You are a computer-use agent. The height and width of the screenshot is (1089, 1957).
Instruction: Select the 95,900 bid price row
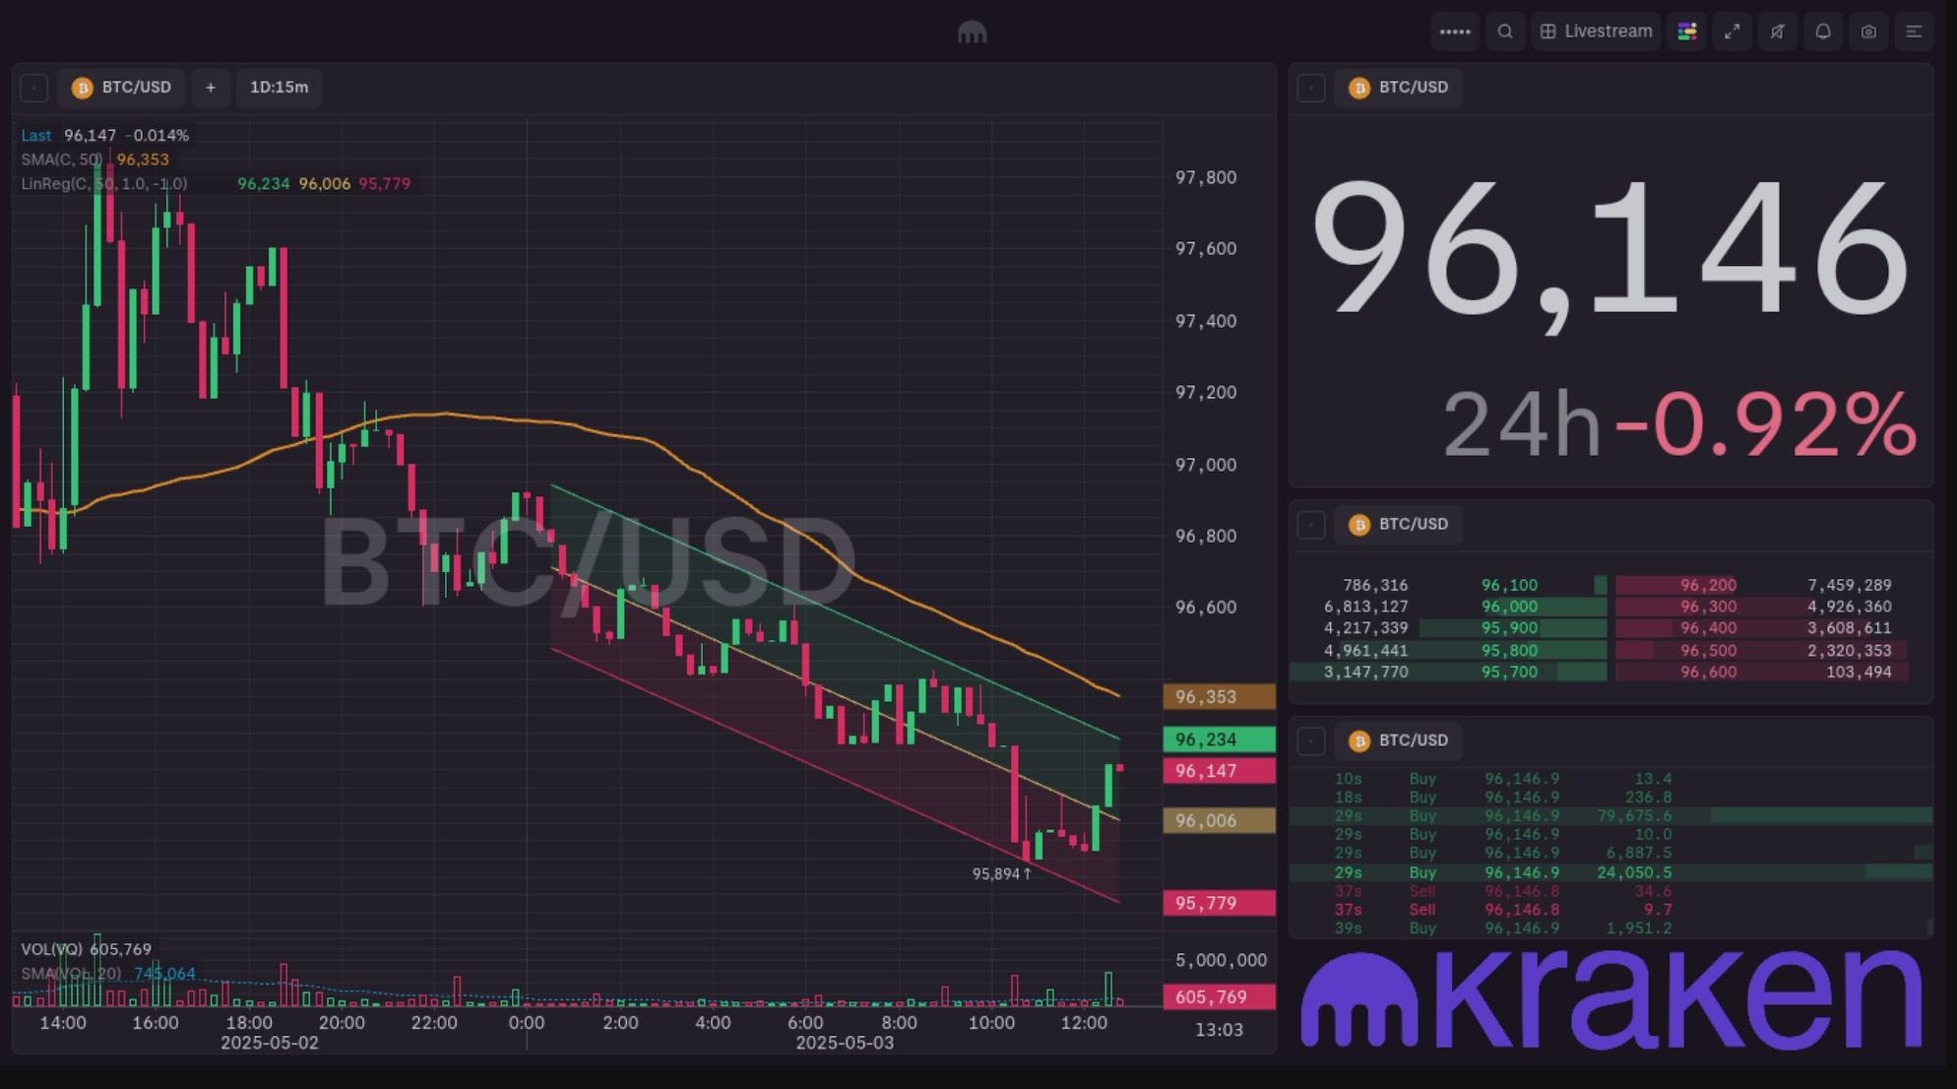pyautogui.click(x=1449, y=628)
